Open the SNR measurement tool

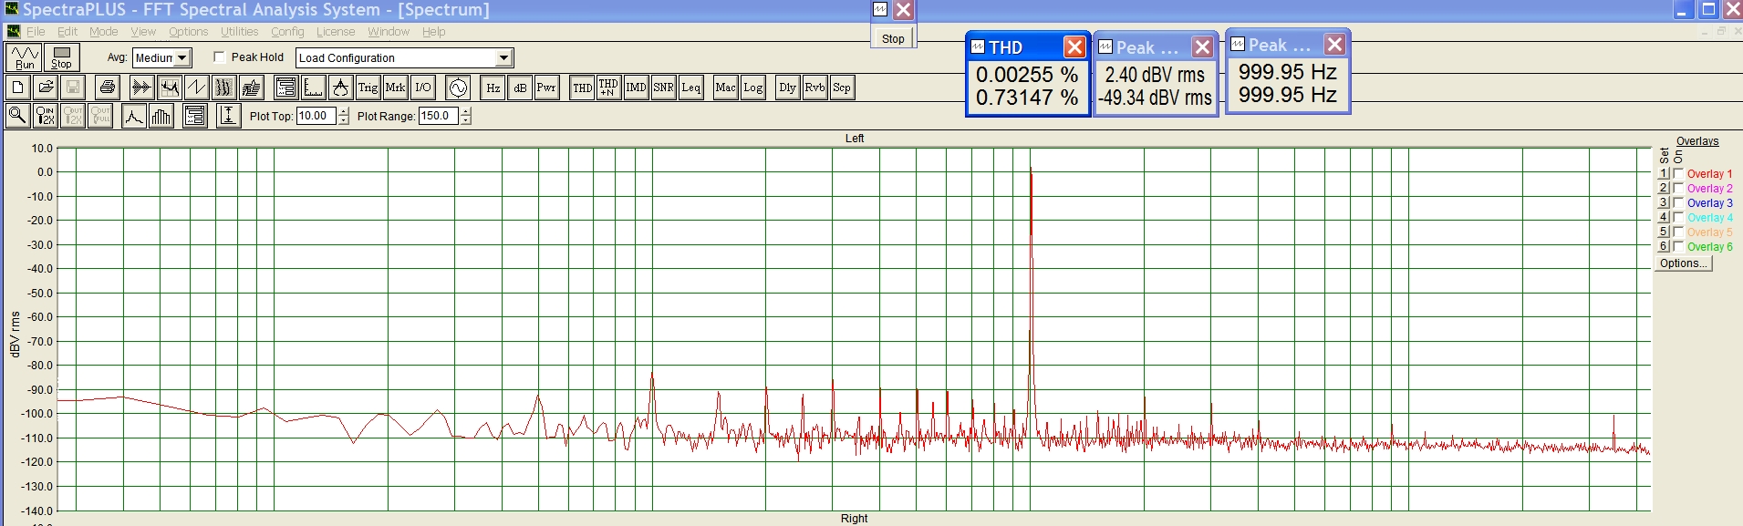pos(663,88)
